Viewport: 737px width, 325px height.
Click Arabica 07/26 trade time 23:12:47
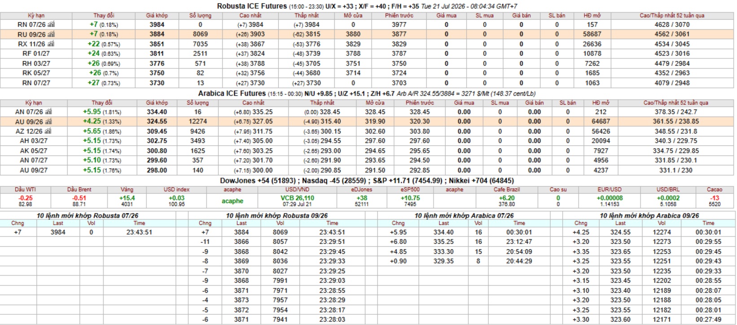(519, 242)
